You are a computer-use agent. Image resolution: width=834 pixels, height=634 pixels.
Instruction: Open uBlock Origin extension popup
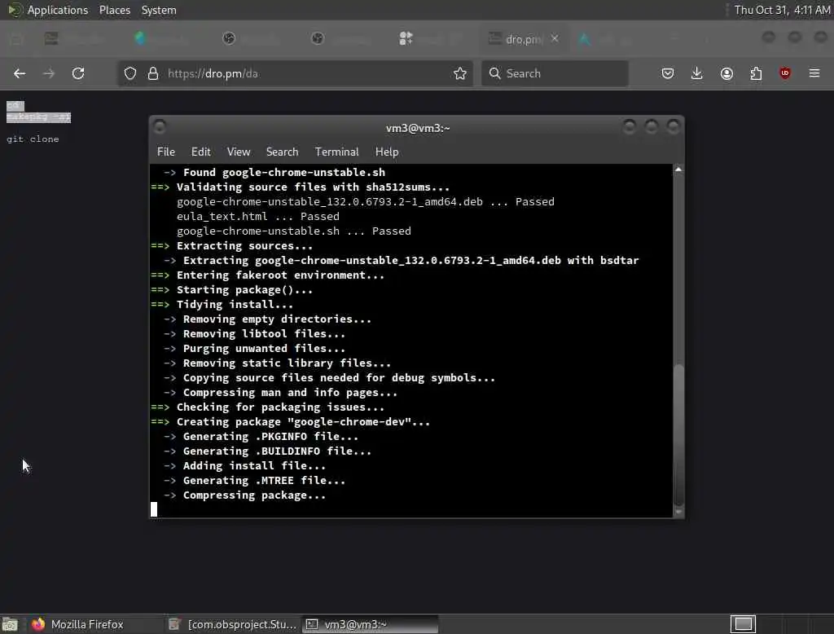[x=785, y=73]
